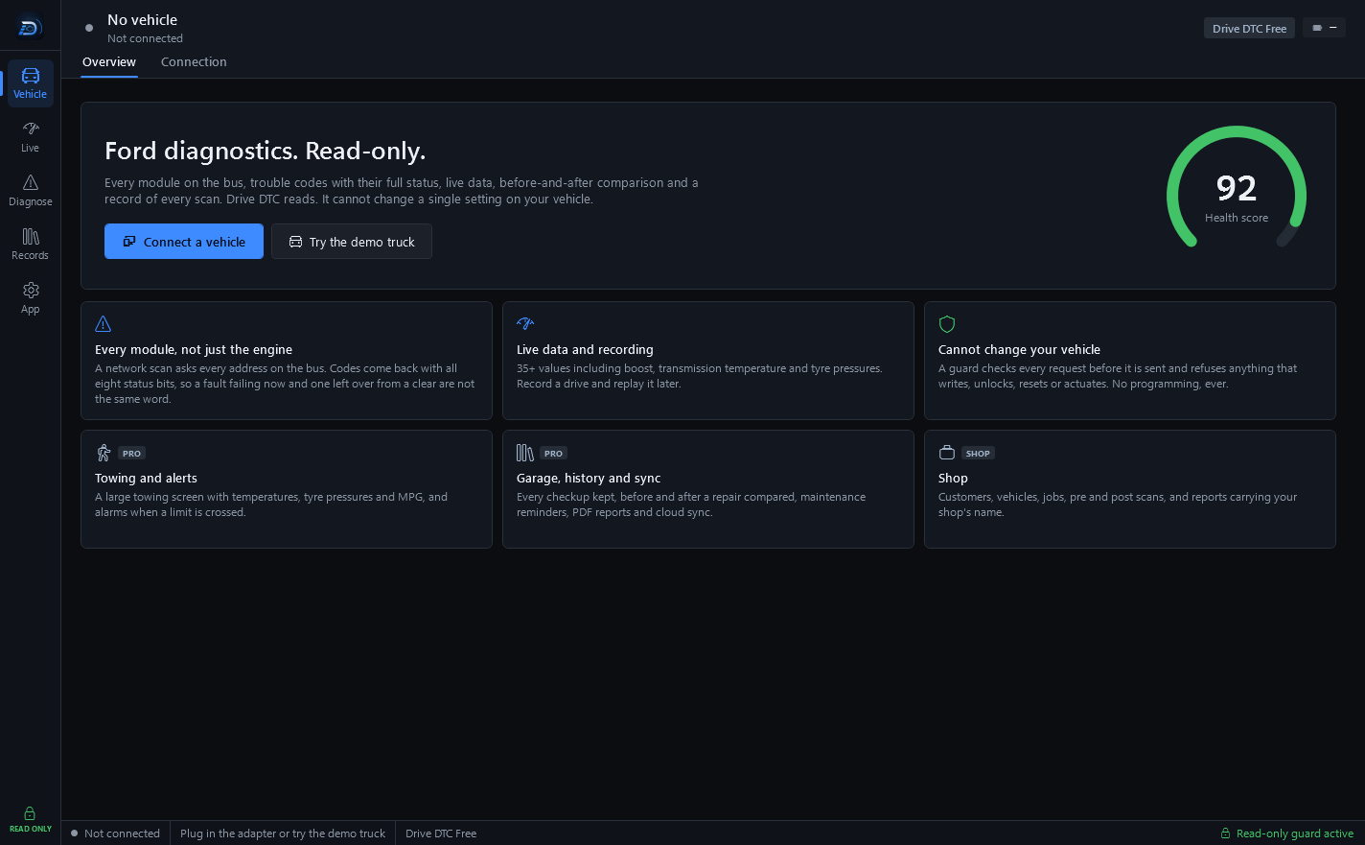Open Garage, history and sync card title

pos(589,479)
